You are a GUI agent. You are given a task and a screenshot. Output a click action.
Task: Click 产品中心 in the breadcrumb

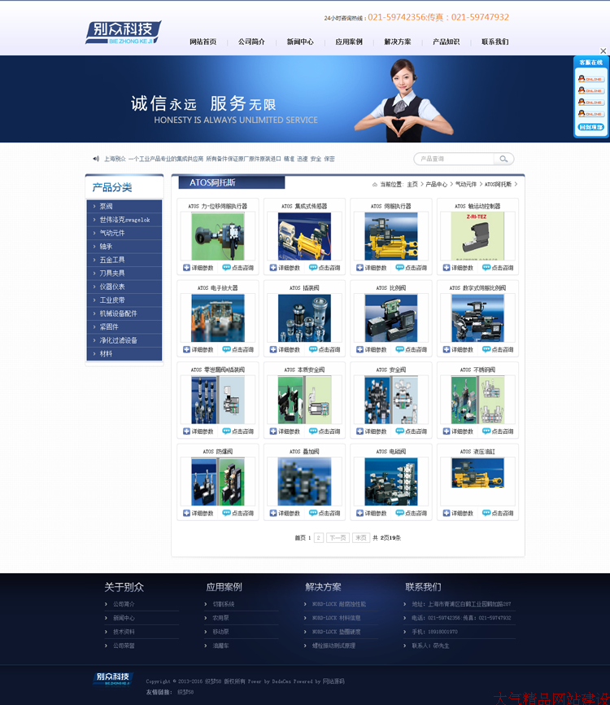point(437,184)
